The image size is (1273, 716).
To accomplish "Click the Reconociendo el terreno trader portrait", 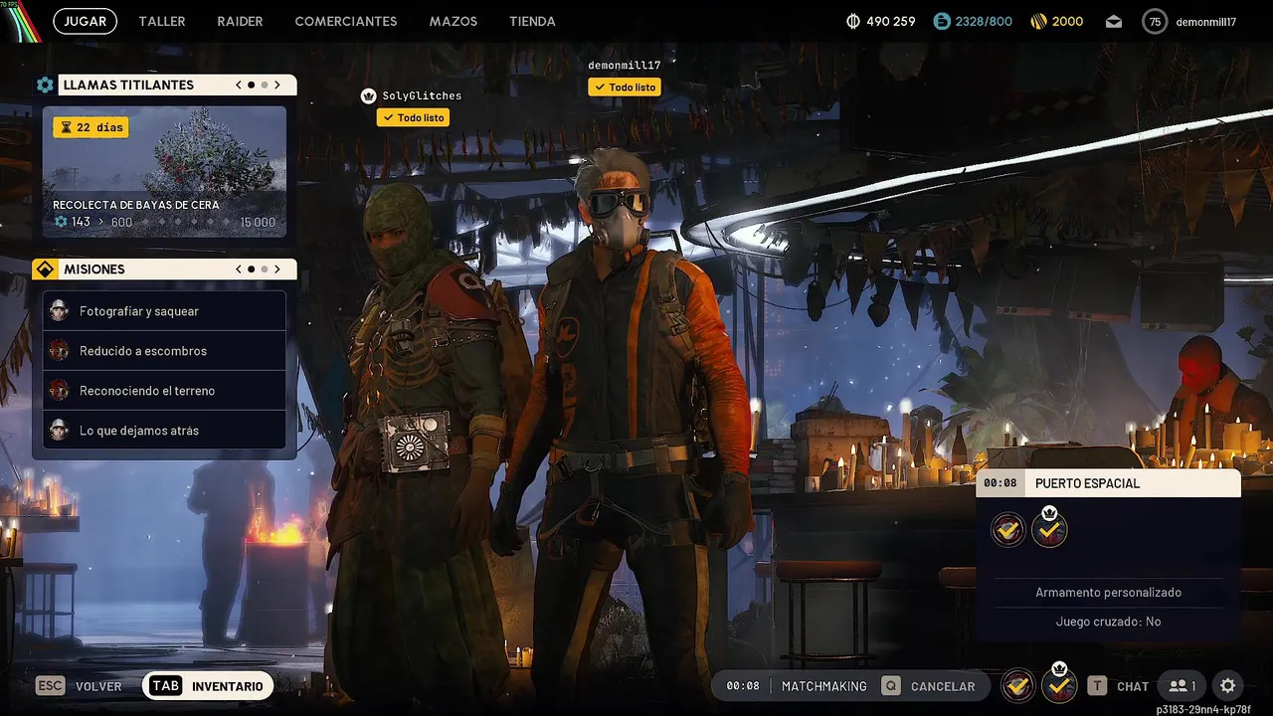I will (60, 390).
